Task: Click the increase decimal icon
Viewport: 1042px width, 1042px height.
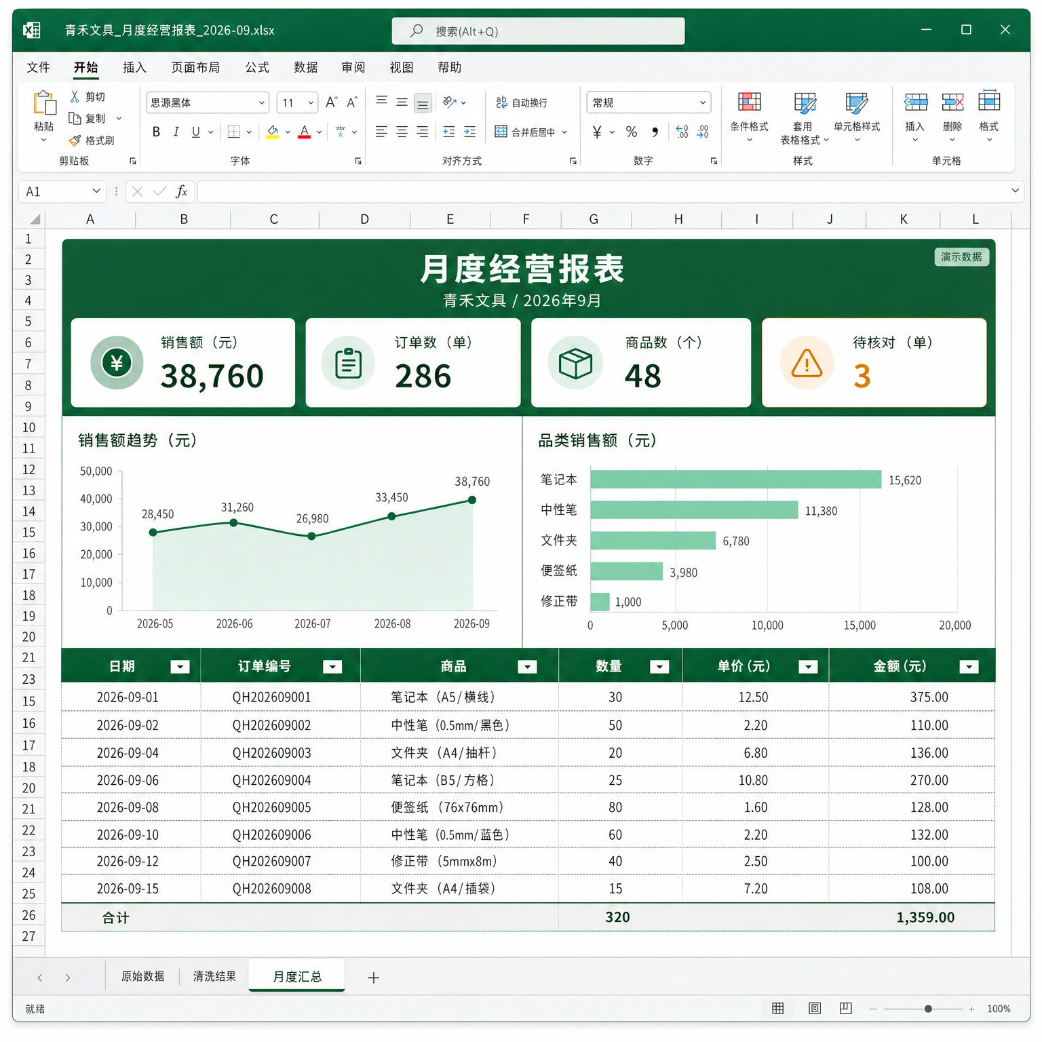Action: (x=682, y=132)
